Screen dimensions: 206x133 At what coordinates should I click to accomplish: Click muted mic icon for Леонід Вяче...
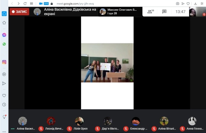(x=41, y=129)
